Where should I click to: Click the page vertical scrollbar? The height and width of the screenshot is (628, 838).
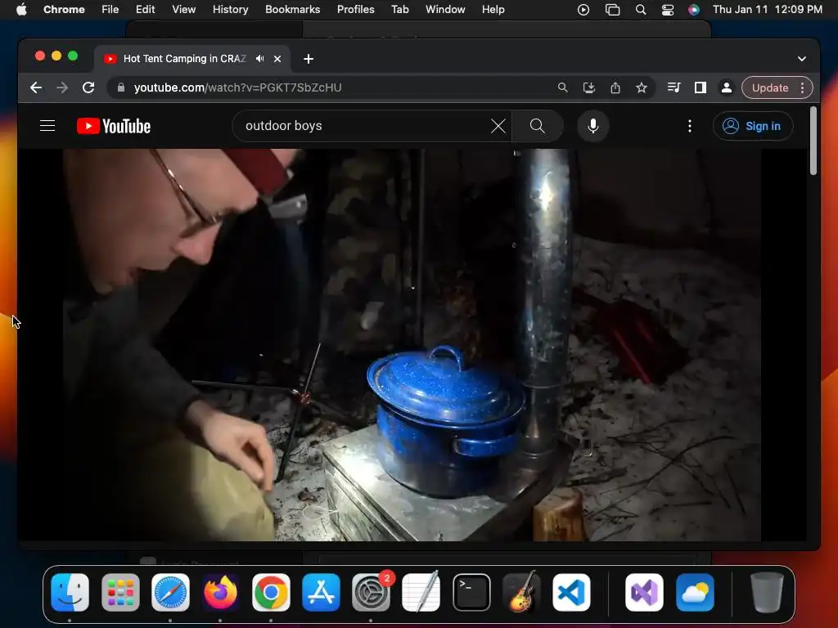[813, 141]
